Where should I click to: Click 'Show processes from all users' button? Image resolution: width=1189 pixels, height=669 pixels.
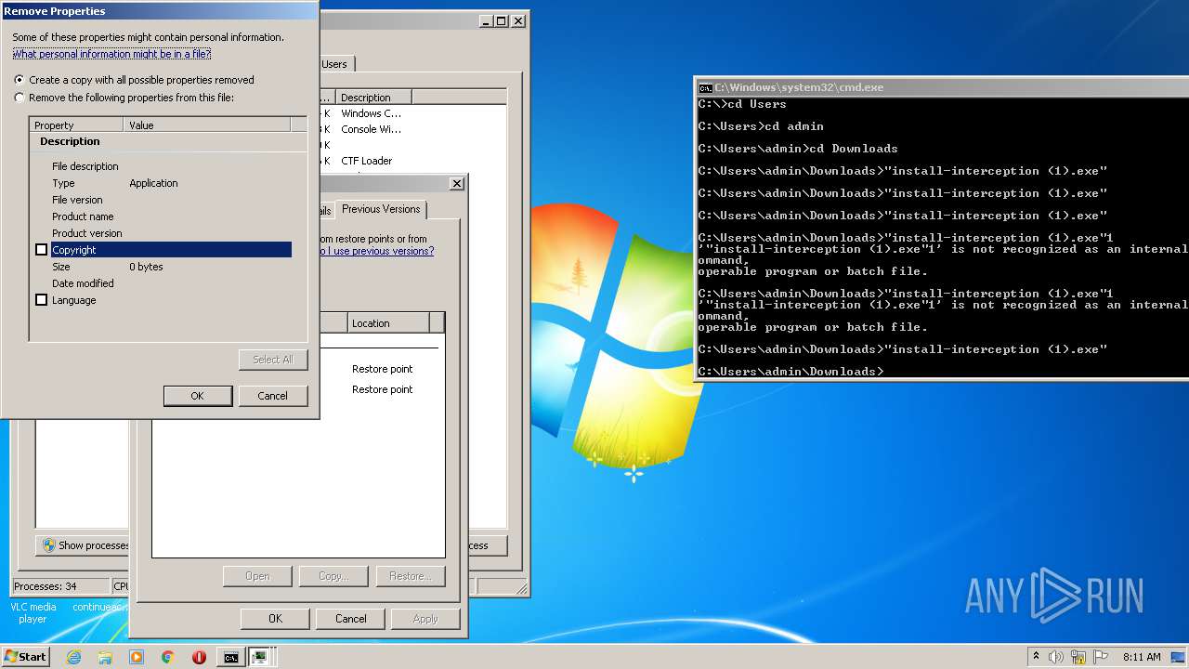tap(84, 545)
